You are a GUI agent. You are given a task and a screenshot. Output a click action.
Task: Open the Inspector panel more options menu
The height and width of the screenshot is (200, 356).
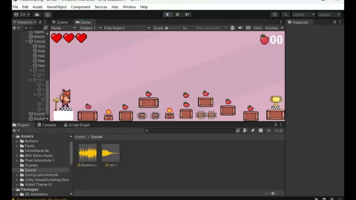(x=340, y=22)
